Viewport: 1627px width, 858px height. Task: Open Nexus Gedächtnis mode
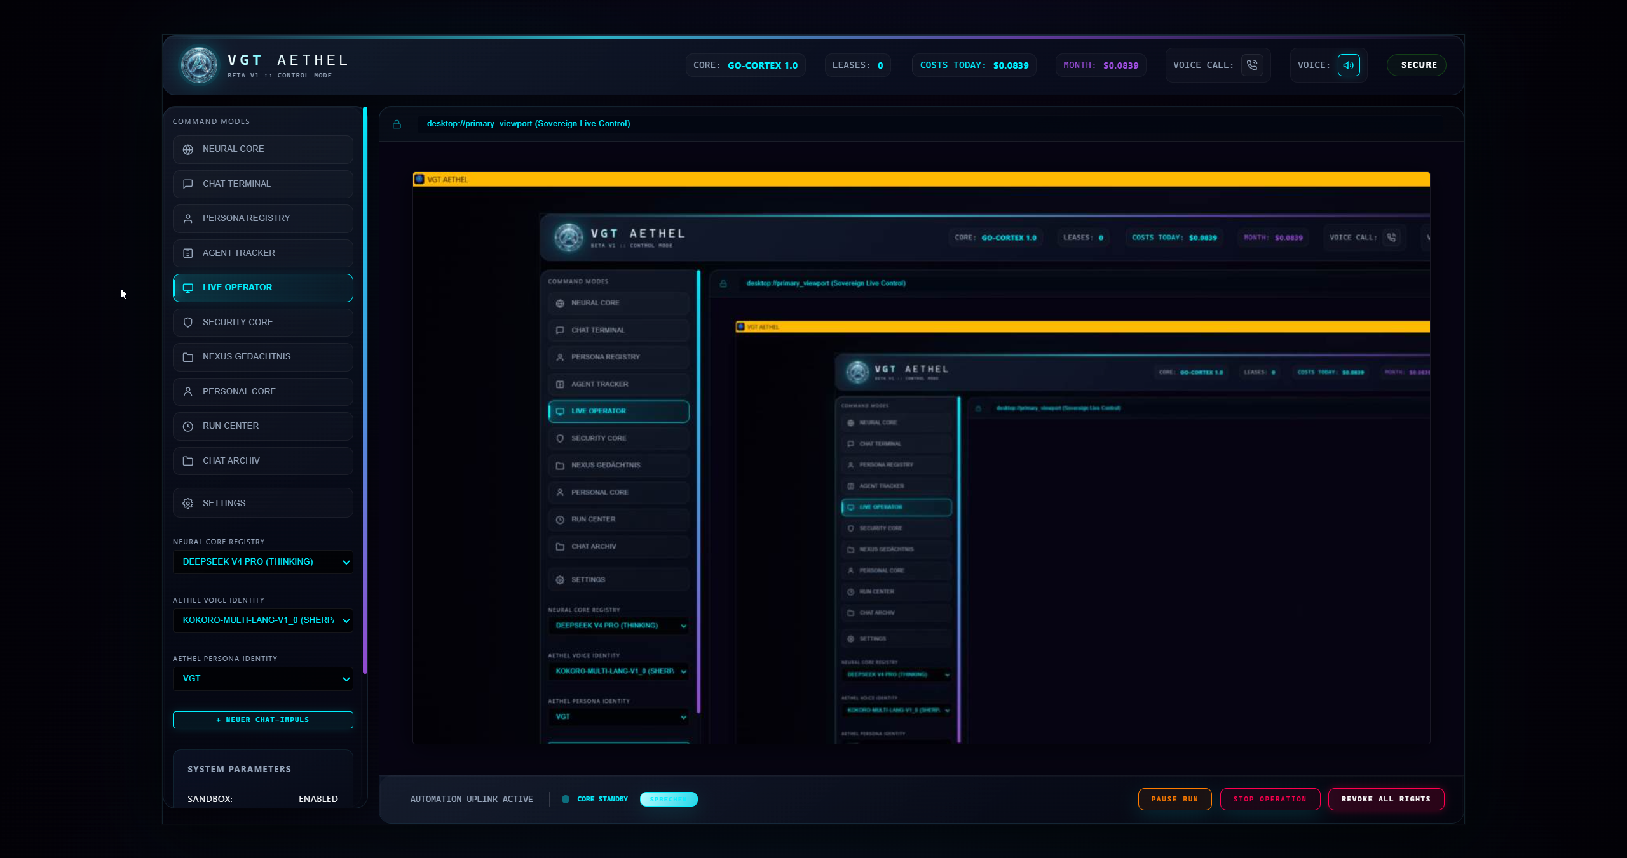(x=262, y=357)
